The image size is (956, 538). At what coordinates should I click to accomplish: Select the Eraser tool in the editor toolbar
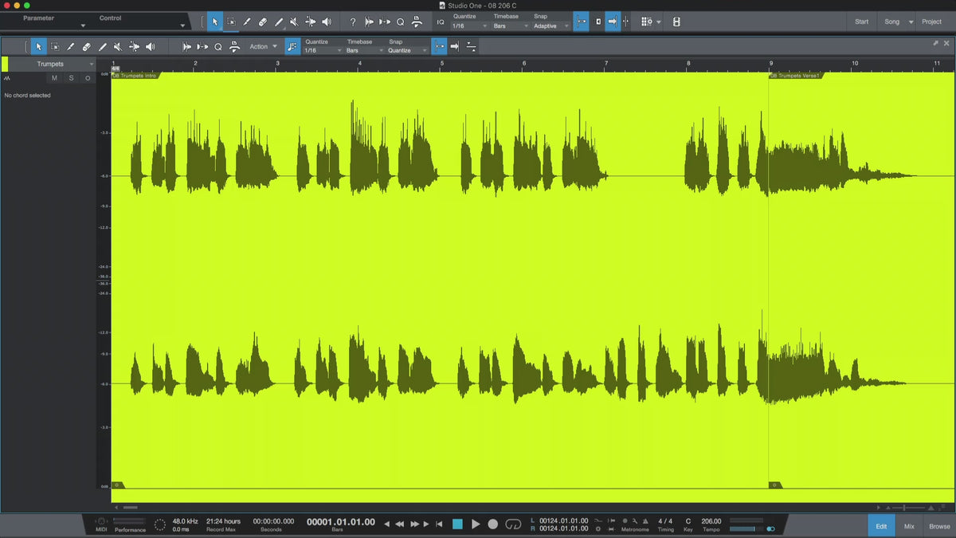86,47
